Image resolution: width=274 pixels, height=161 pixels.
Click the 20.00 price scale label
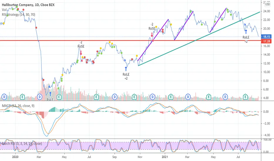[266, 29]
